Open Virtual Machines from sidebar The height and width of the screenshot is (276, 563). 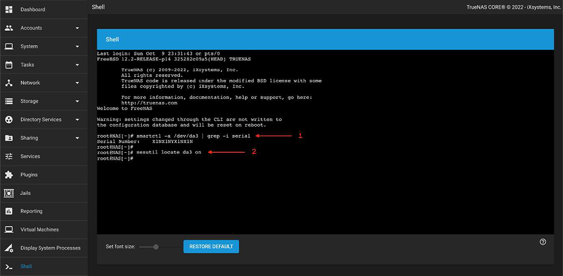(39, 229)
